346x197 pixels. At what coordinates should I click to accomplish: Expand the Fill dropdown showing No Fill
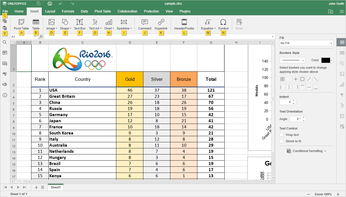(x=306, y=43)
